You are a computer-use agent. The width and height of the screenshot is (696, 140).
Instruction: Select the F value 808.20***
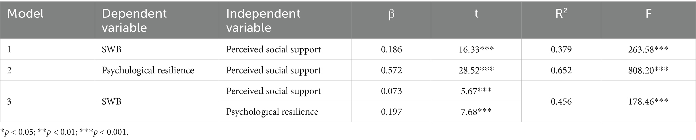[648, 70]
